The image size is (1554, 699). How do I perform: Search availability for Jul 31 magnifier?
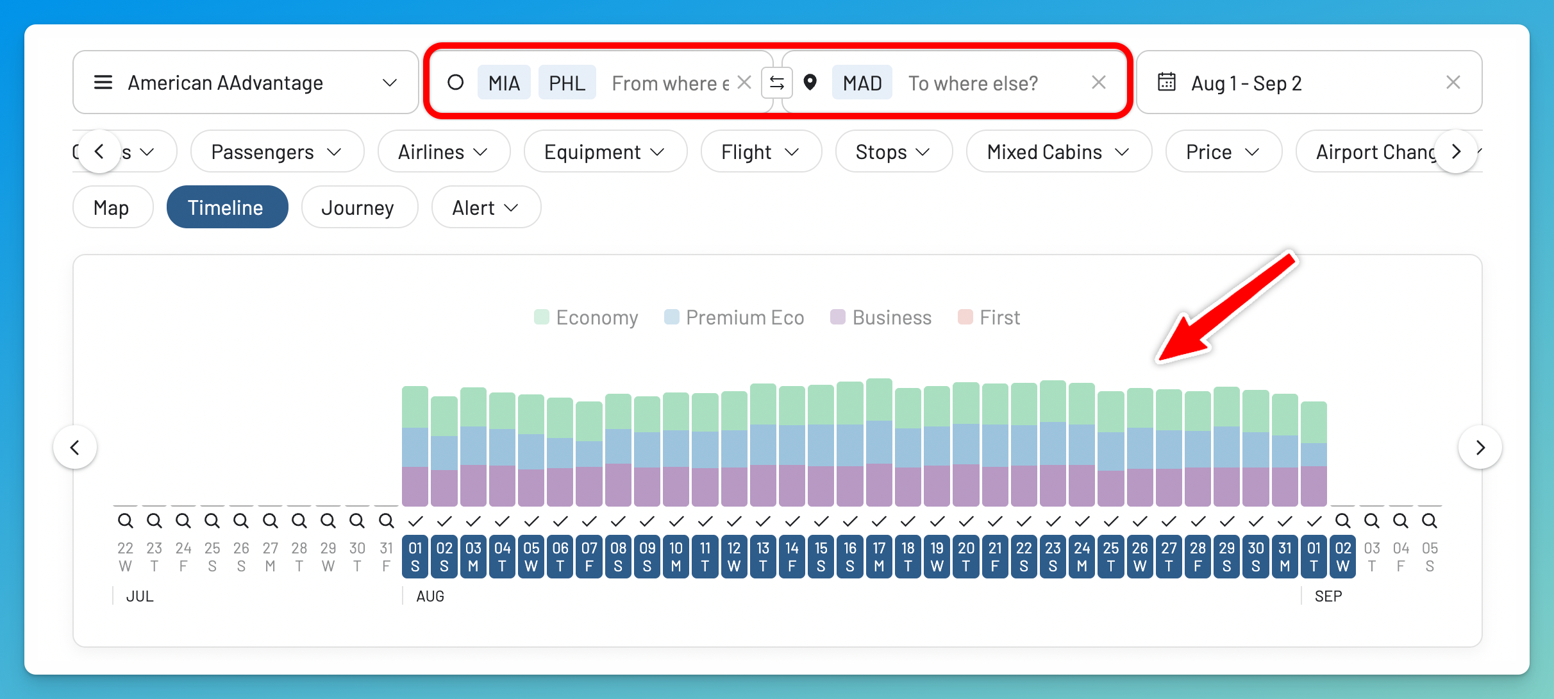[386, 521]
